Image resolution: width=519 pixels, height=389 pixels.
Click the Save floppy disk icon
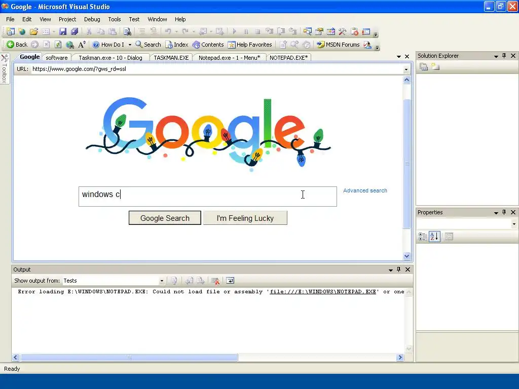[x=62, y=31]
